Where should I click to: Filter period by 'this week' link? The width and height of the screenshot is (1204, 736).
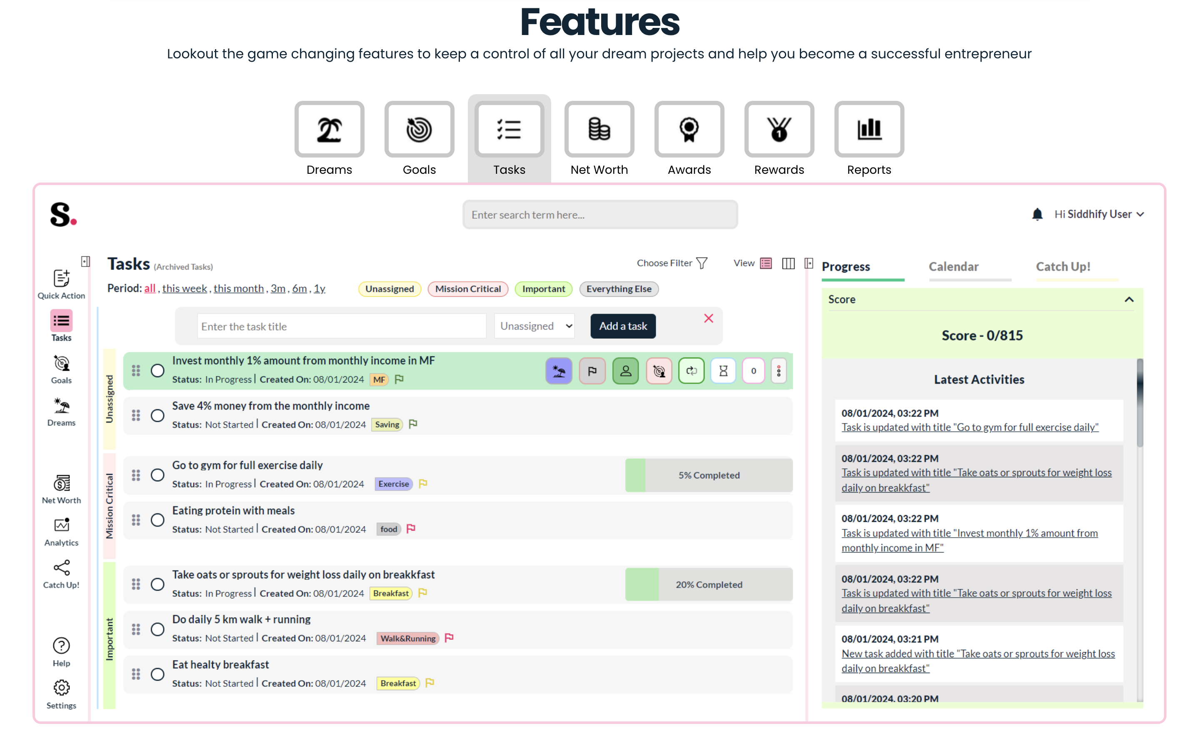pyautogui.click(x=184, y=288)
